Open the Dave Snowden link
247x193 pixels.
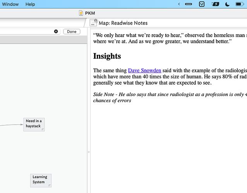point(145,71)
